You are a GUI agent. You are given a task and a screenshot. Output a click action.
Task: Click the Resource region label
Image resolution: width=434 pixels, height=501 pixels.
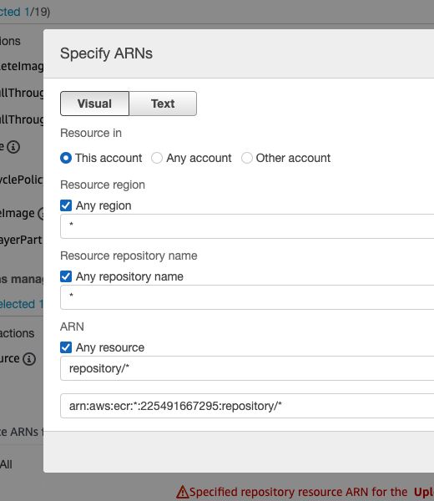click(x=103, y=185)
